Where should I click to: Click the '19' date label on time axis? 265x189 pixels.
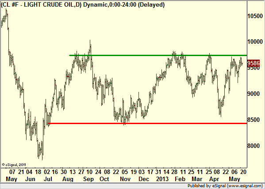point(134,172)
